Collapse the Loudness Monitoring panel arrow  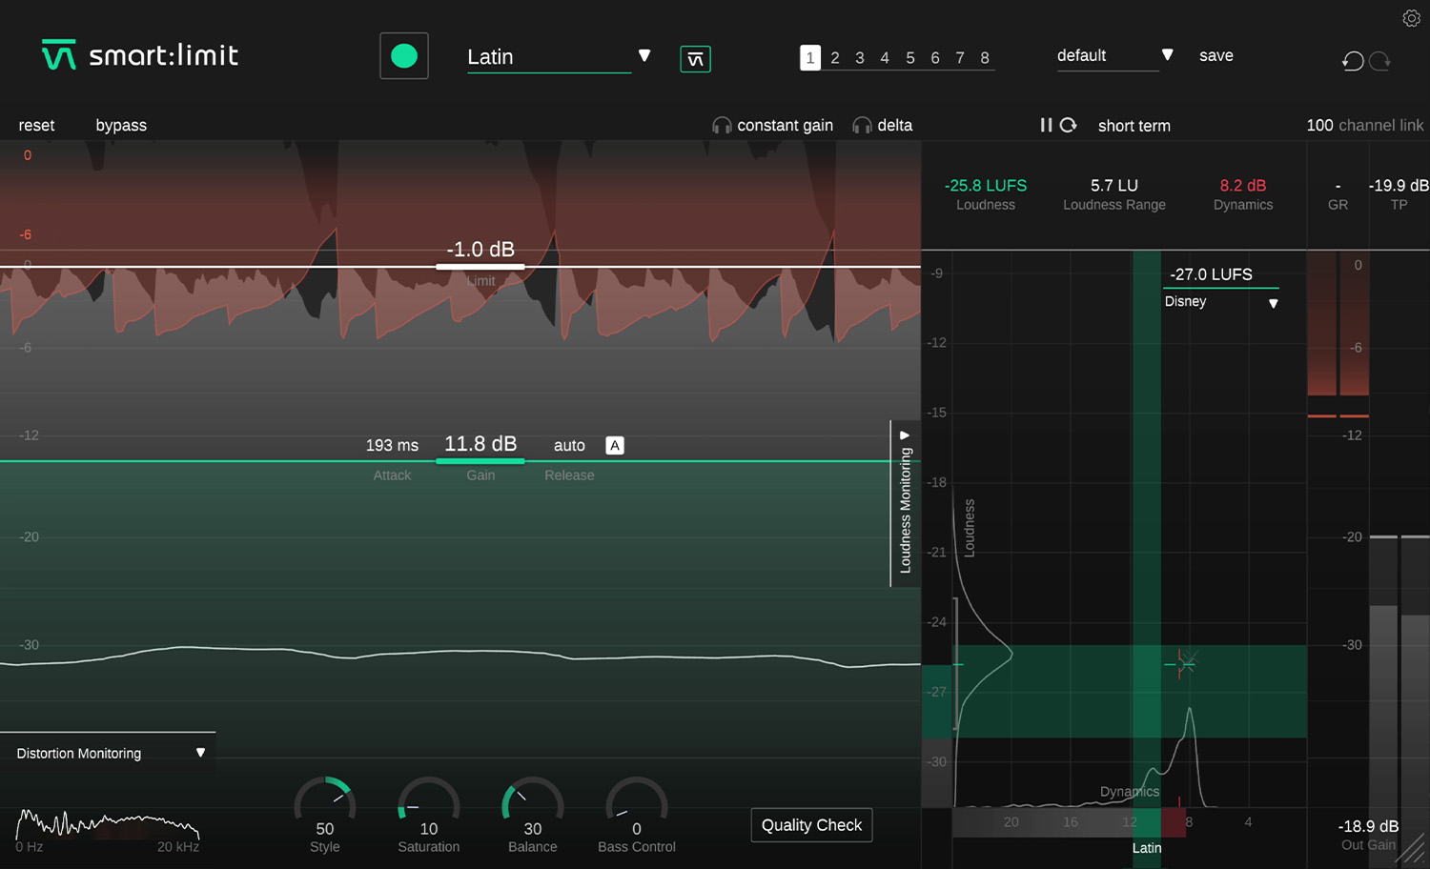[x=905, y=434]
